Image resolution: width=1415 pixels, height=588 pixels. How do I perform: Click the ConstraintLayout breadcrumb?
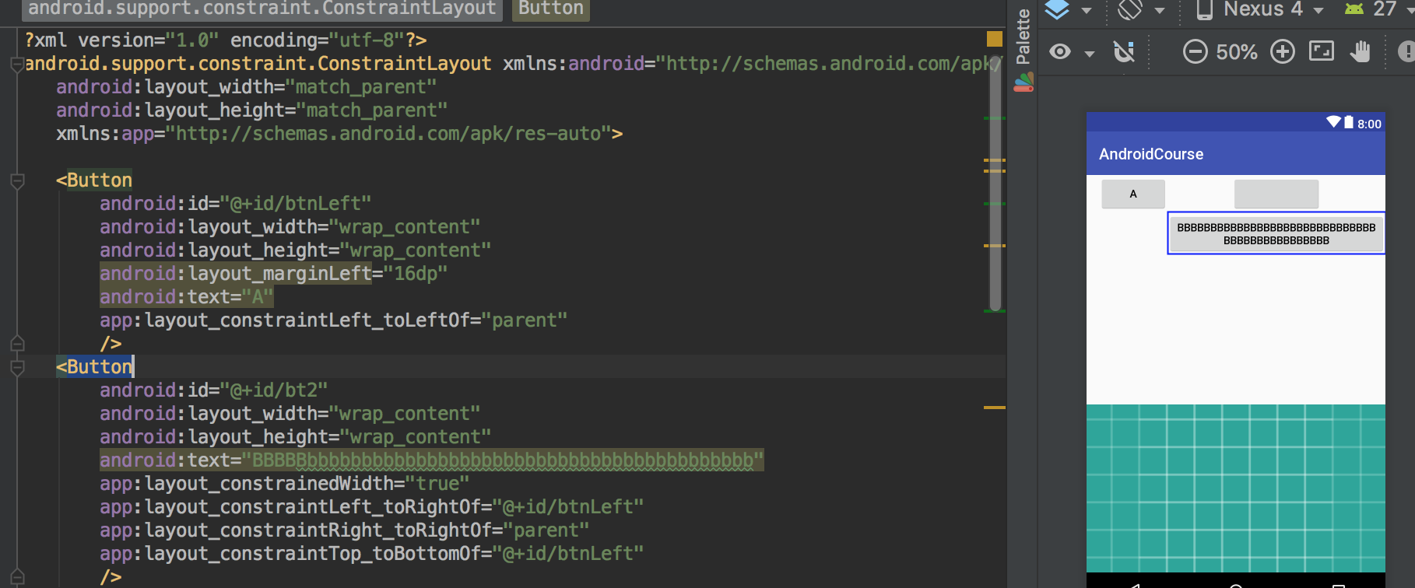click(x=262, y=9)
